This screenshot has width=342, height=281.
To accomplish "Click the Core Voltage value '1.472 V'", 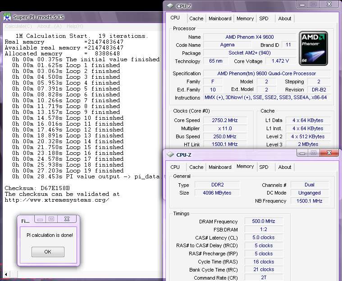I will point(280,61).
